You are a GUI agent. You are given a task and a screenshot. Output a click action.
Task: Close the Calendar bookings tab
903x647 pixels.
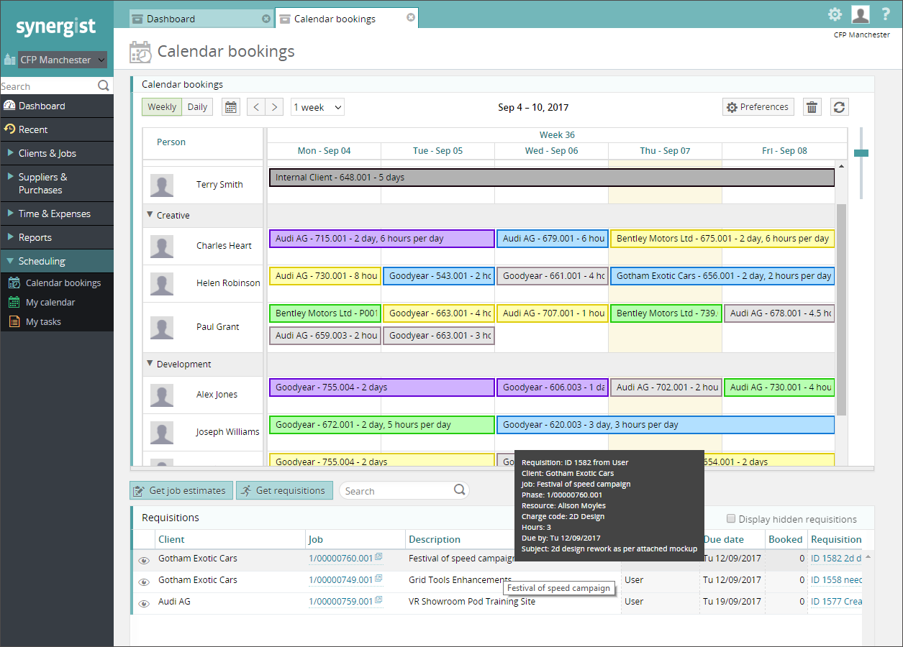[411, 18]
